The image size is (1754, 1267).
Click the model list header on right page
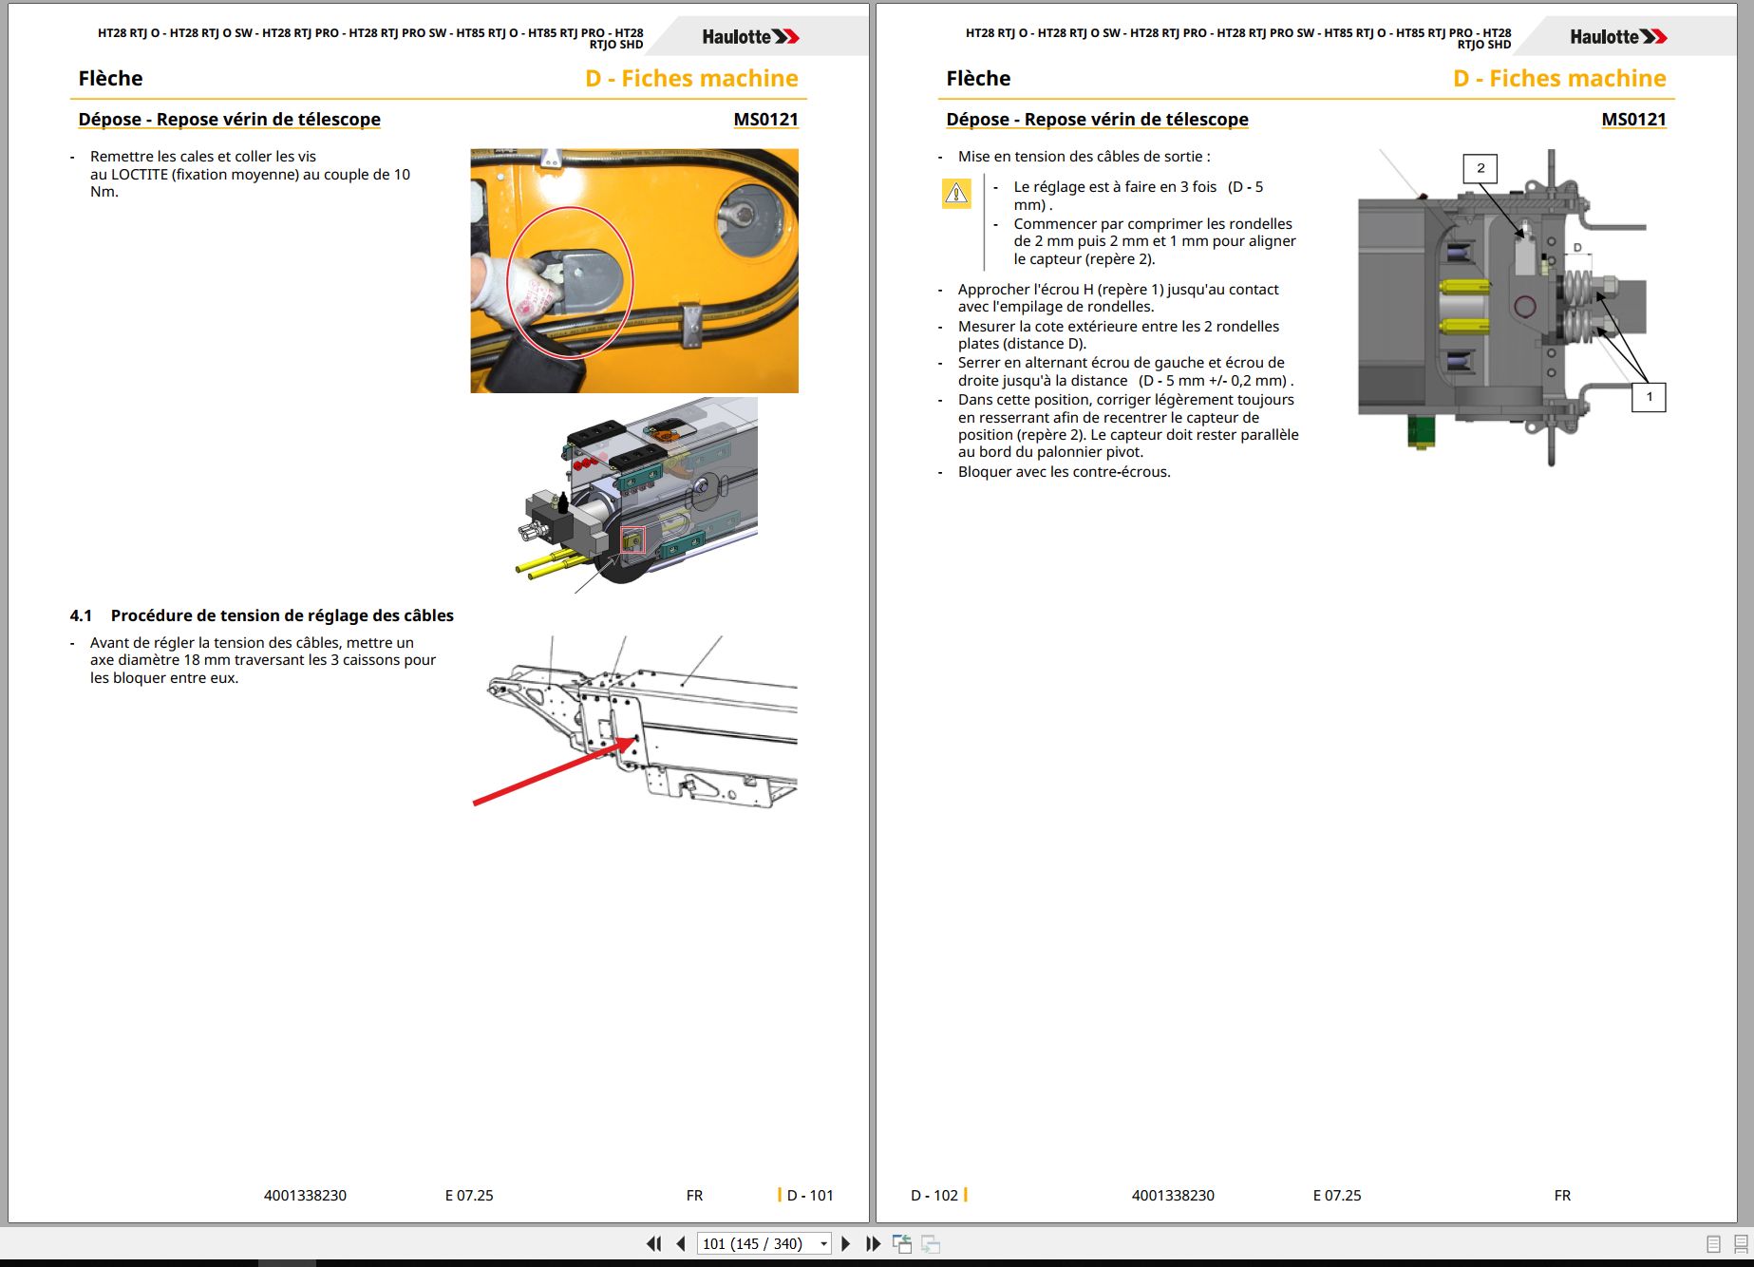click(x=1238, y=38)
